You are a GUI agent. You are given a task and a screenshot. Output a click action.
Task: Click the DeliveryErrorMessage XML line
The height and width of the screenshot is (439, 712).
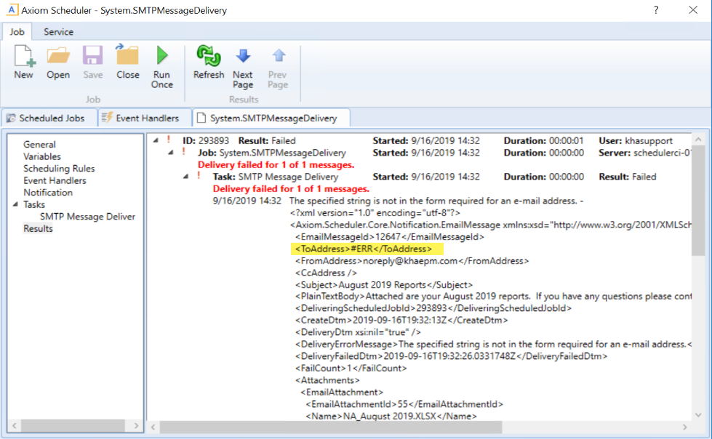click(x=493, y=344)
